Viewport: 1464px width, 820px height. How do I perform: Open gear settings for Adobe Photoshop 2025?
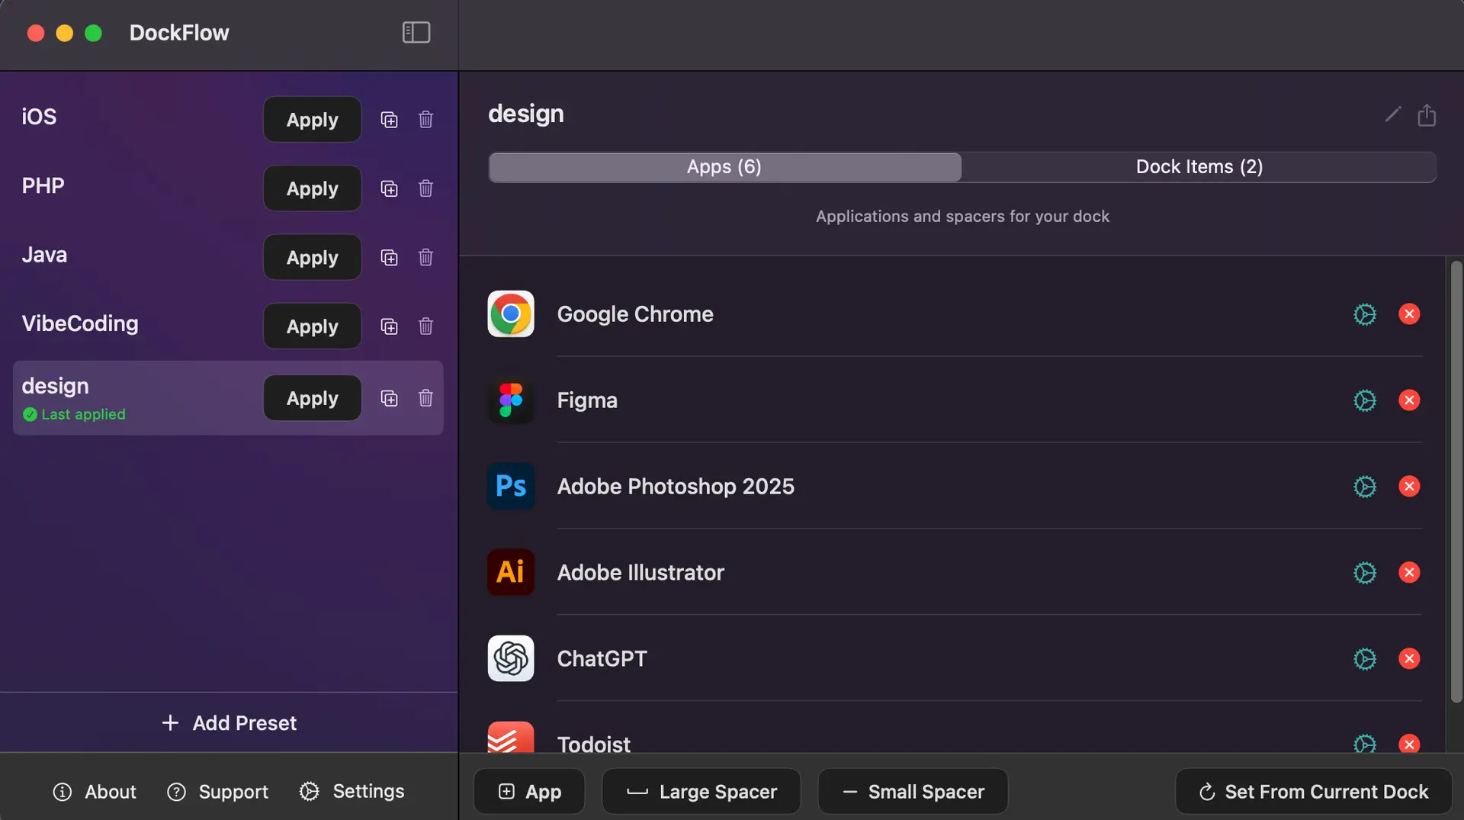(1364, 486)
